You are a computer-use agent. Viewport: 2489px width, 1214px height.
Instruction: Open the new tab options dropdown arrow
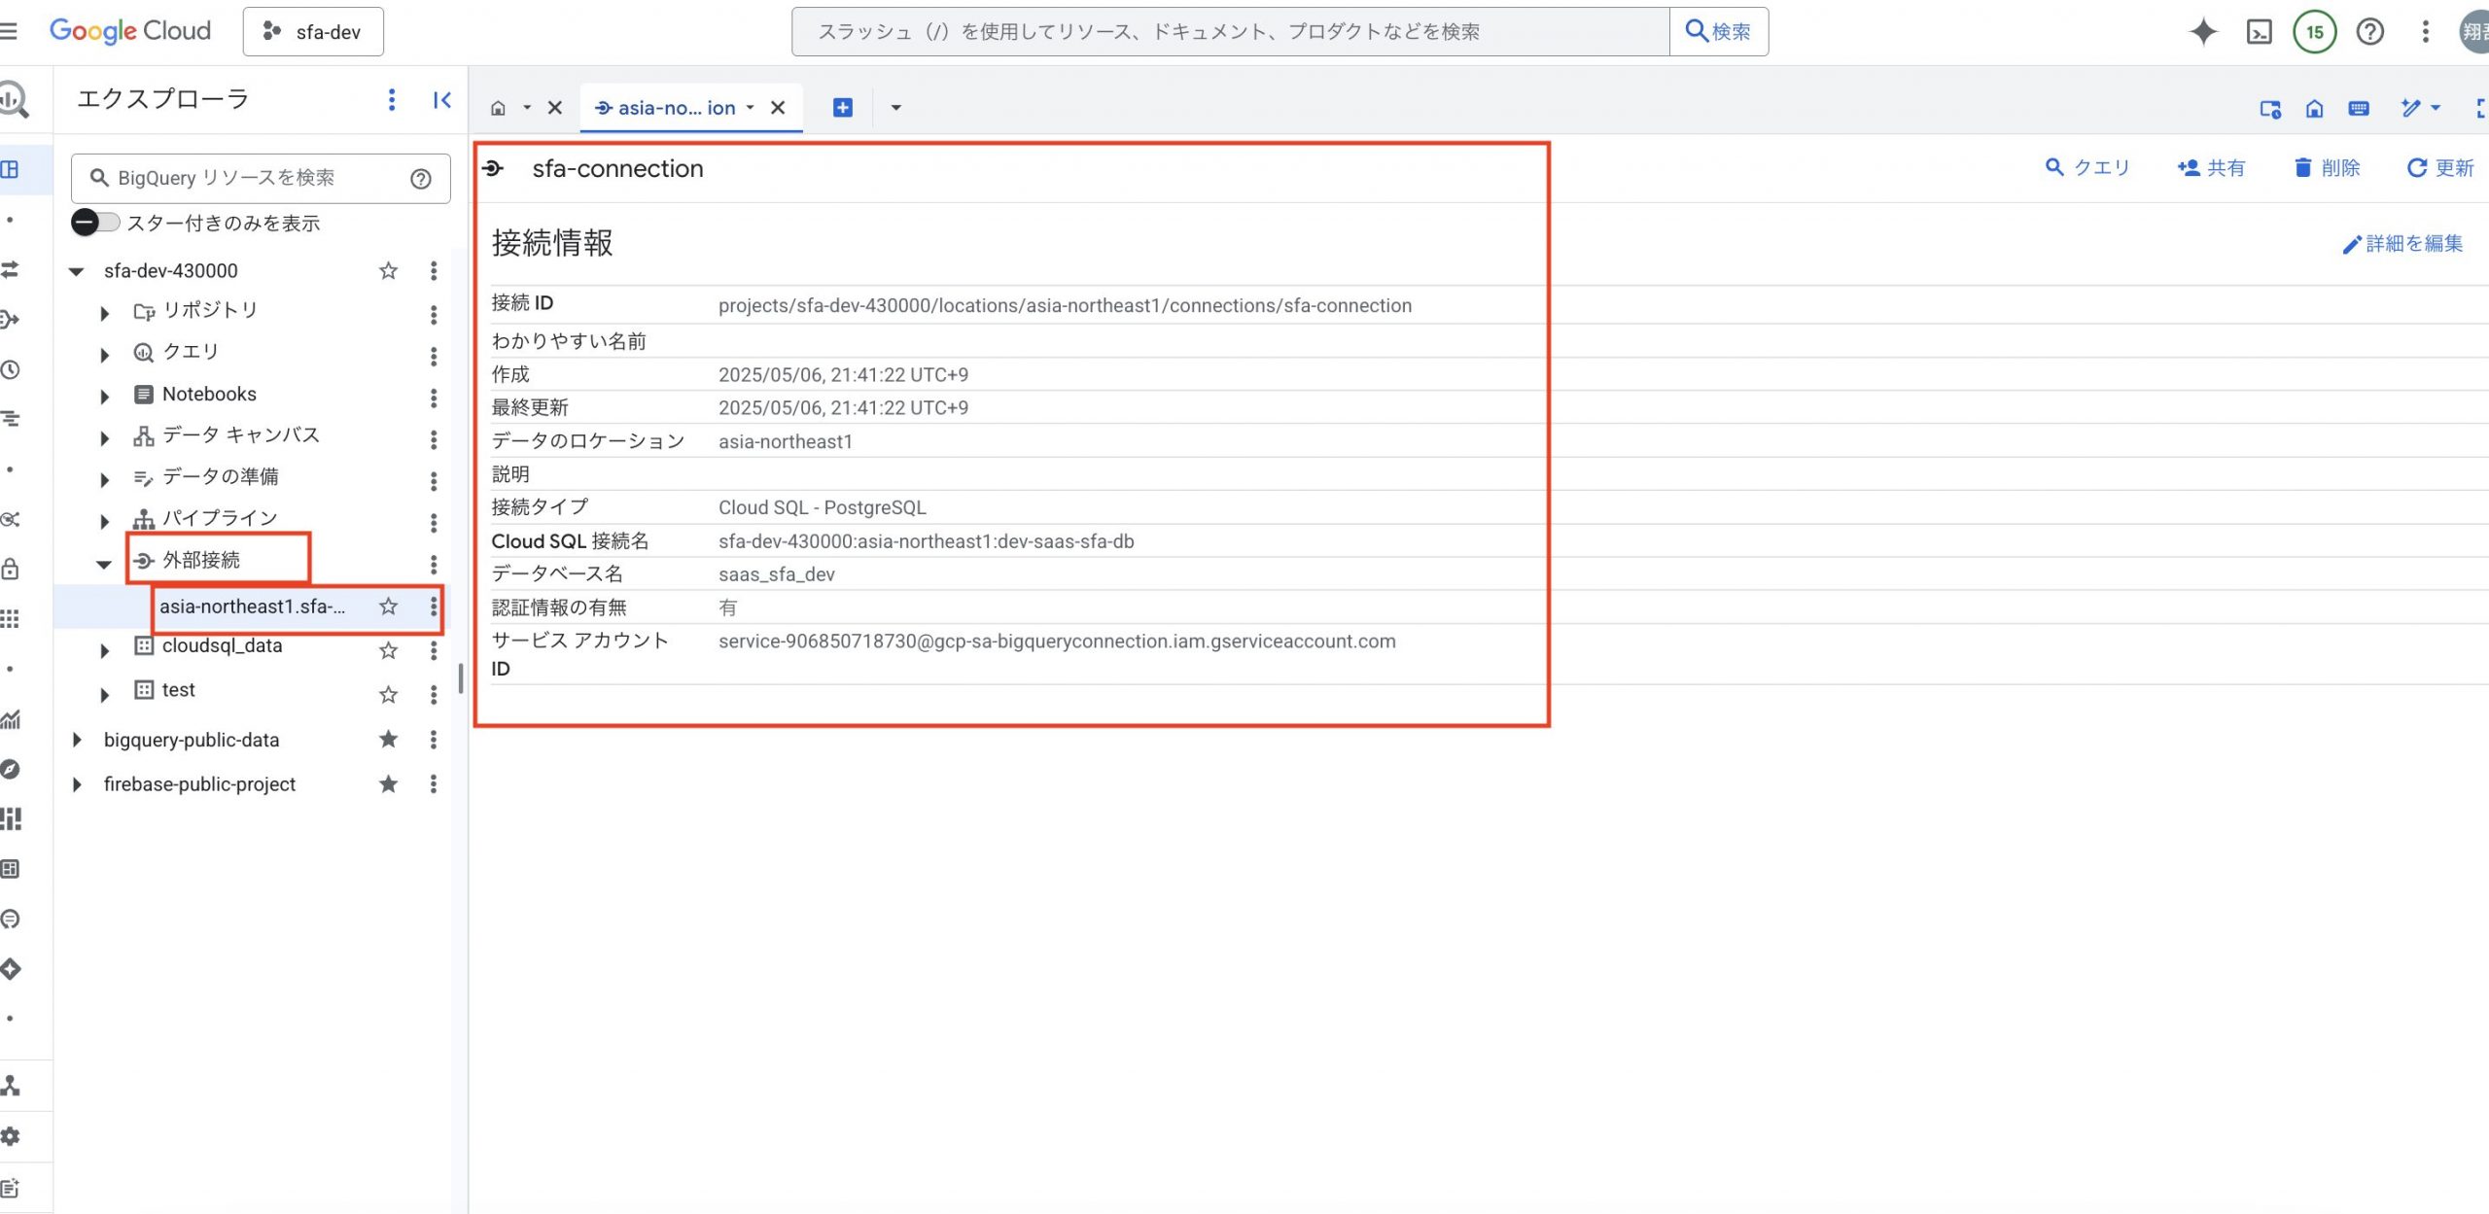tap(896, 108)
